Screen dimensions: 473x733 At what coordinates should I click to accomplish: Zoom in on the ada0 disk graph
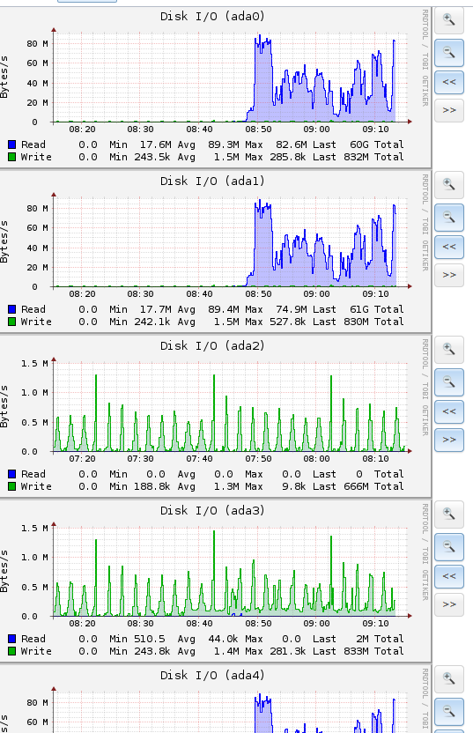[x=449, y=20]
